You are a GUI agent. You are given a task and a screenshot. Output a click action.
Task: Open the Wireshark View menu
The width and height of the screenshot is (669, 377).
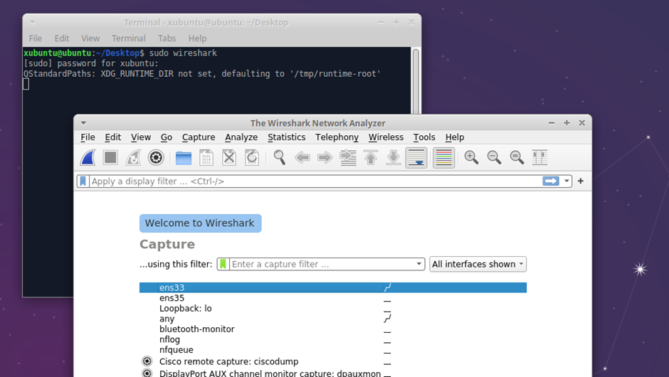point(141,137)
